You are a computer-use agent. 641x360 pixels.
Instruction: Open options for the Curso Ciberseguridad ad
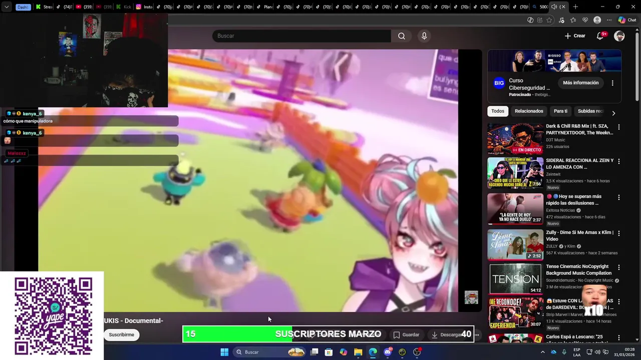click(612, 83)
